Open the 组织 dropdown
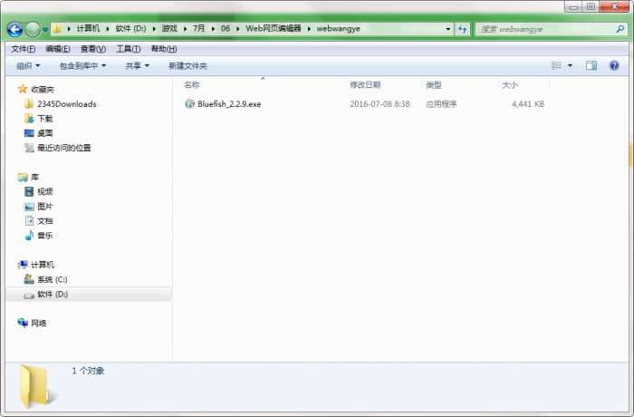Viewport: 634px width, 417px height. [x=28, y=65]
